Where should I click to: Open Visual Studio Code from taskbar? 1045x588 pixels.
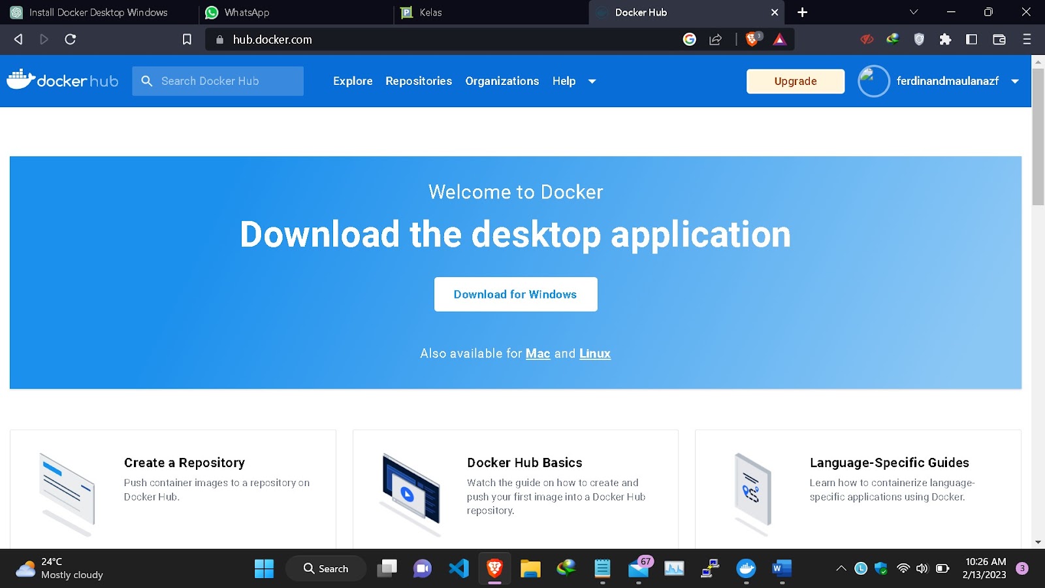[458, 568]
